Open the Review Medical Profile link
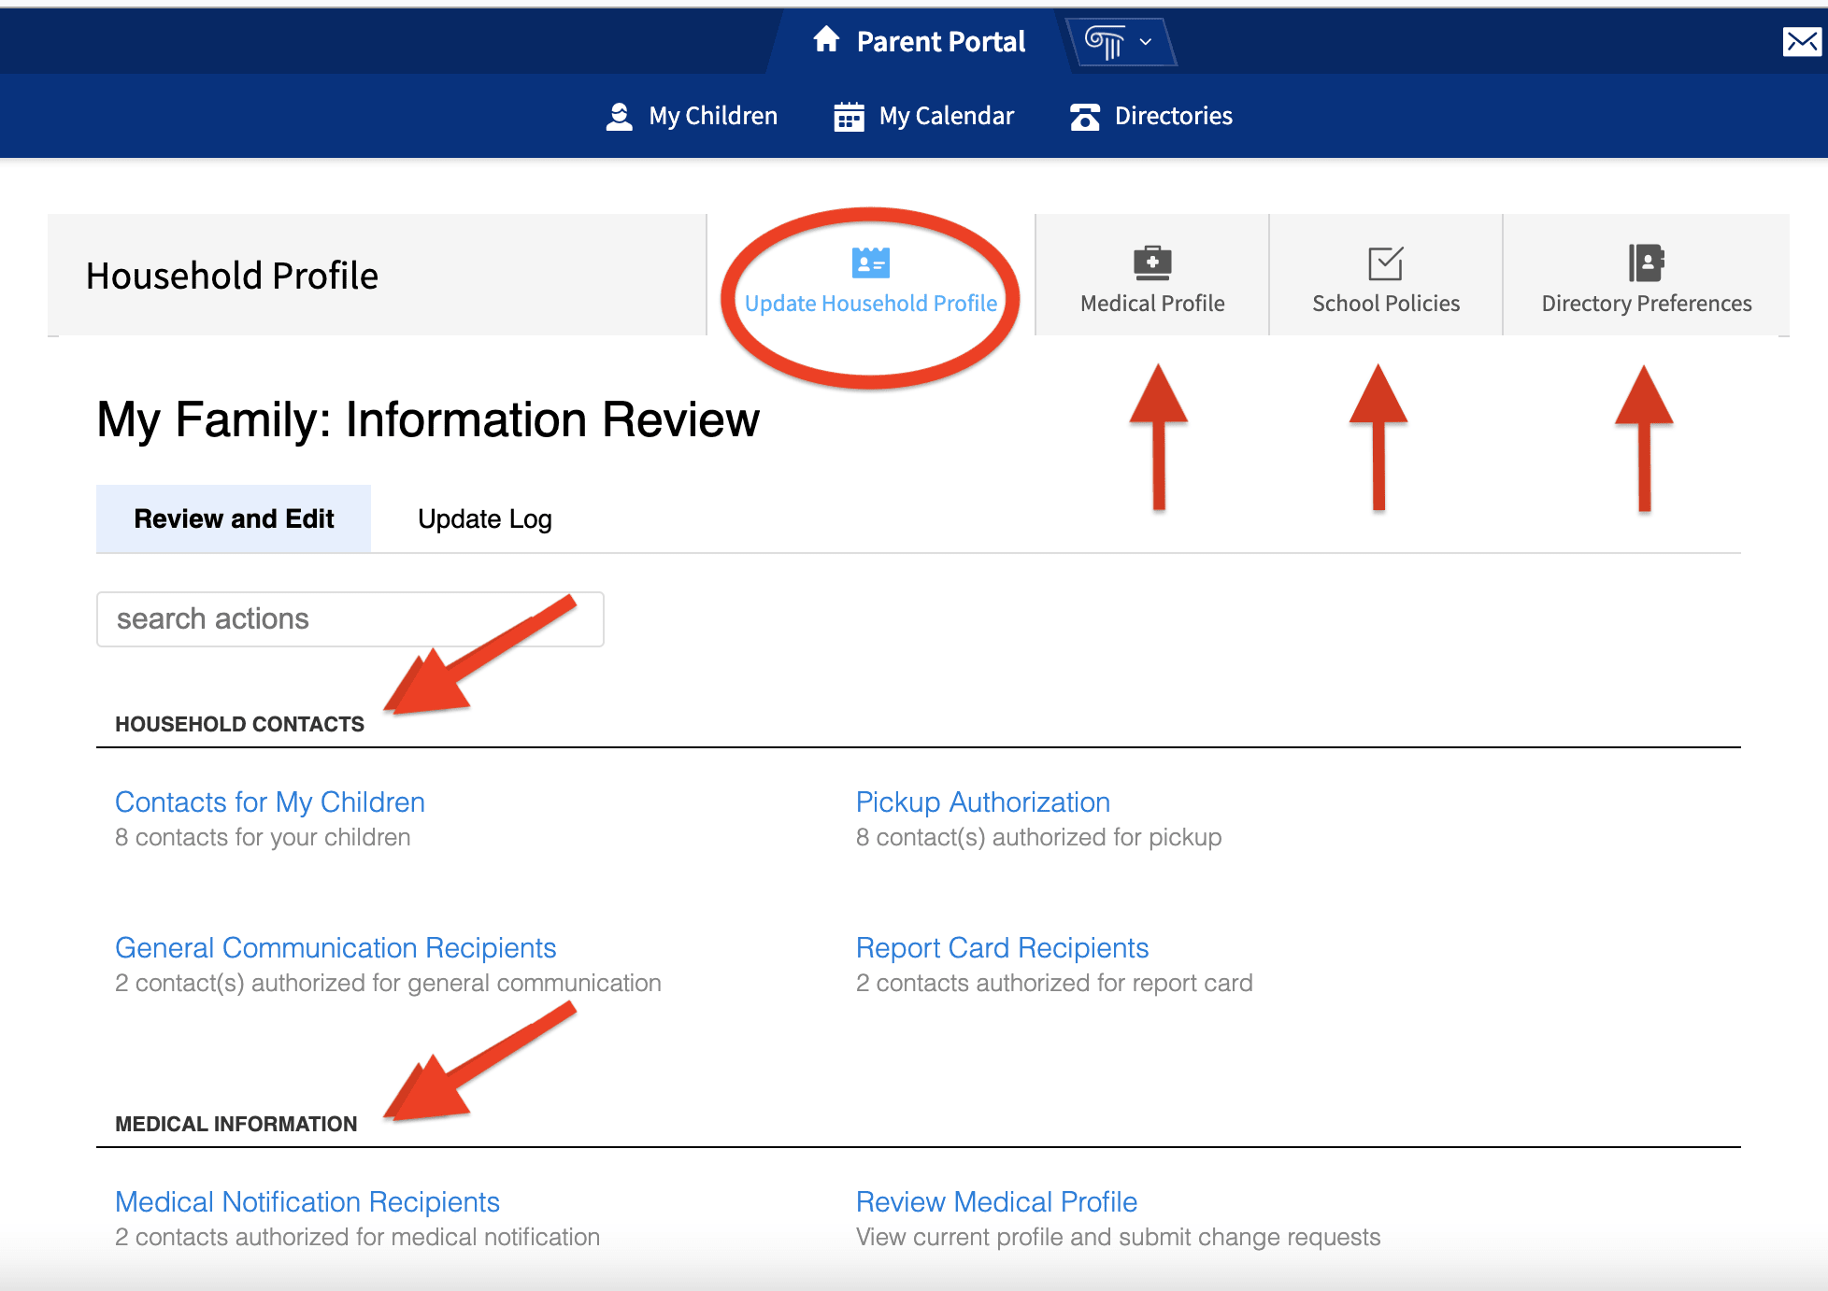Viewport: 1828px width, 1291px height. 996,1202
